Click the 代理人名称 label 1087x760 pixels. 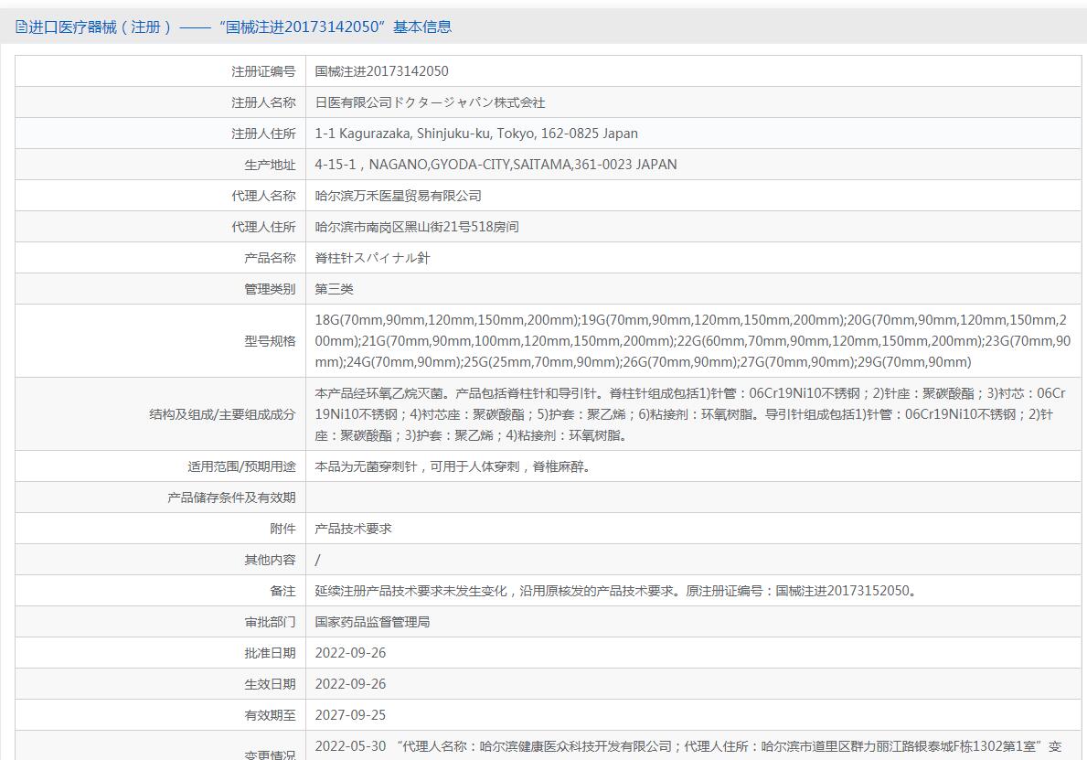point(263,197)
